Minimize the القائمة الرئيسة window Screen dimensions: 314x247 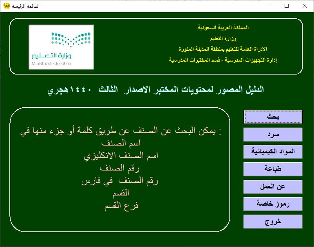point(269,6)
